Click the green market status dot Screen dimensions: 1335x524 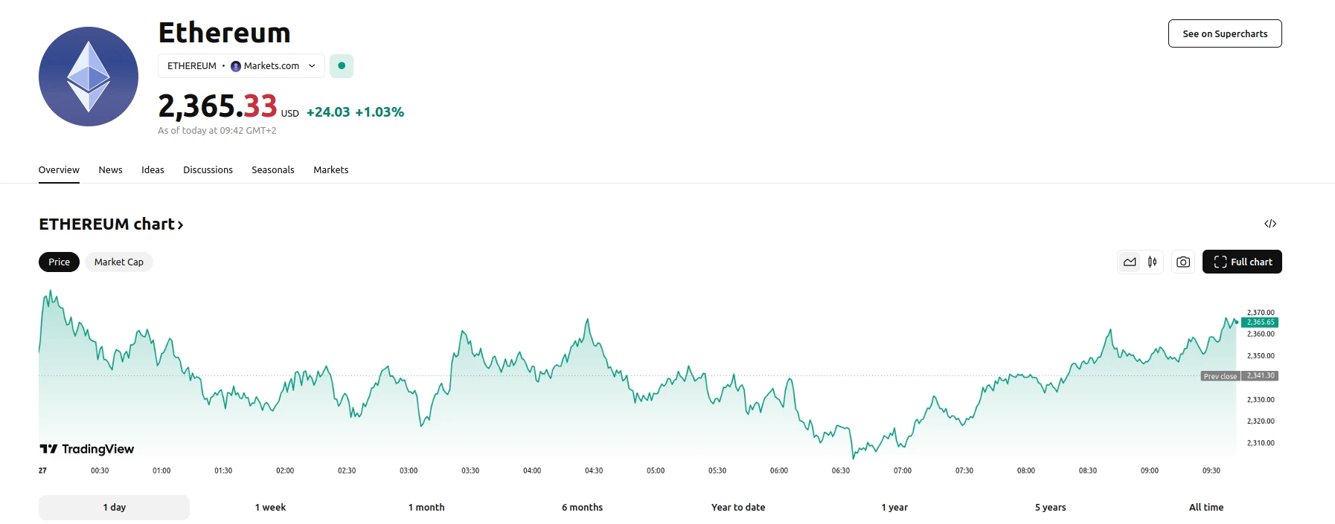pos(342,65)
